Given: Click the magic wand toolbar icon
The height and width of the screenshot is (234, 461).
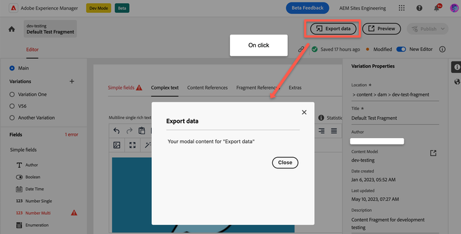Looking at the screenshot, I should [148, 145].
